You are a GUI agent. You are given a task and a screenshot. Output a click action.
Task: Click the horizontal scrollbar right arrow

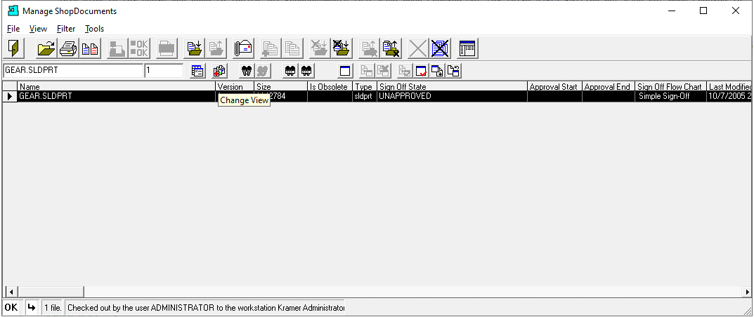point(747,292)
